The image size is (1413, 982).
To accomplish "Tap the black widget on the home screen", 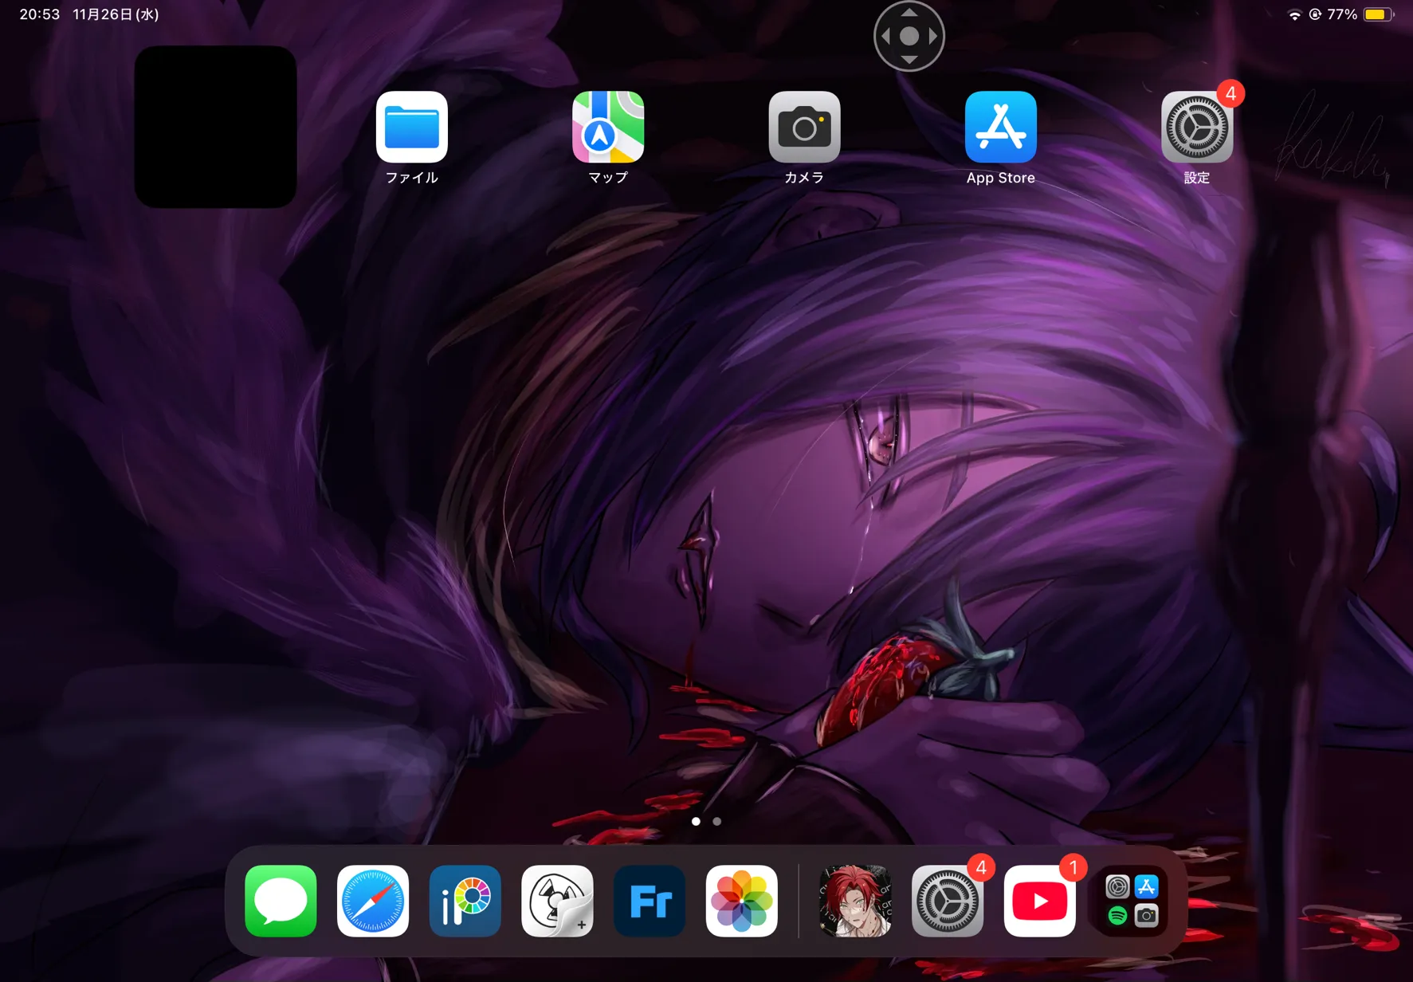I will [216, 127].
